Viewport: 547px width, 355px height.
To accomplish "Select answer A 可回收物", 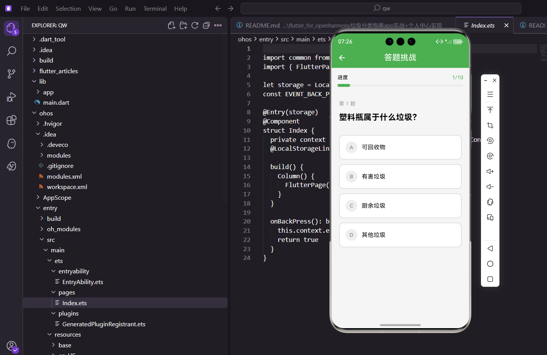I will [x=400, y=147].
